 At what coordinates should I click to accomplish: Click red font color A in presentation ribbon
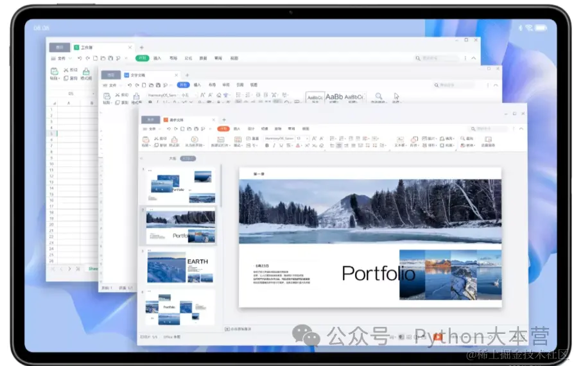pos(298,145)
